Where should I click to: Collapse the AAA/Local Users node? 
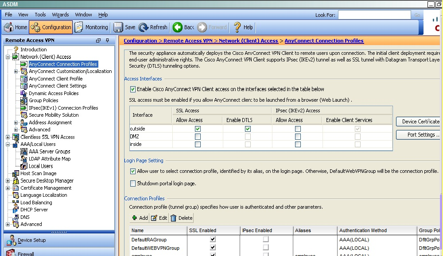8,144
